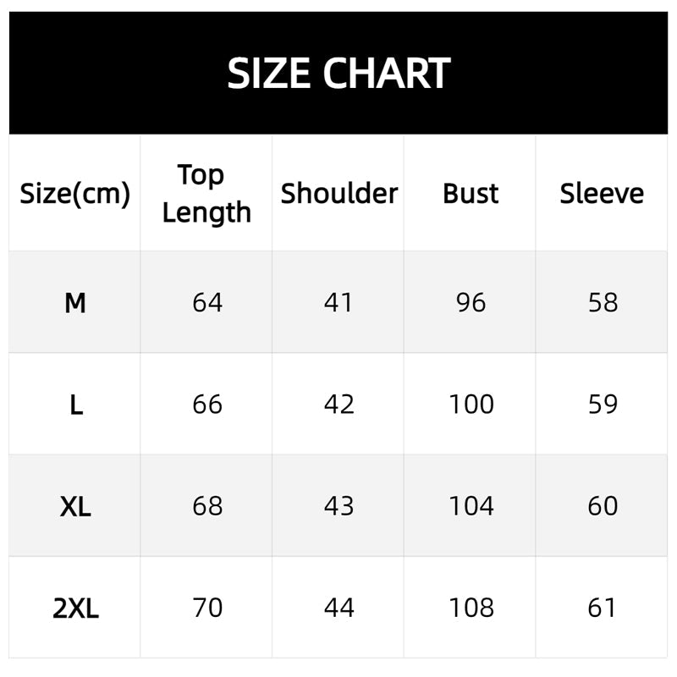Click the M top length value 64
This screenshot has height=677, width=677.
207,302
